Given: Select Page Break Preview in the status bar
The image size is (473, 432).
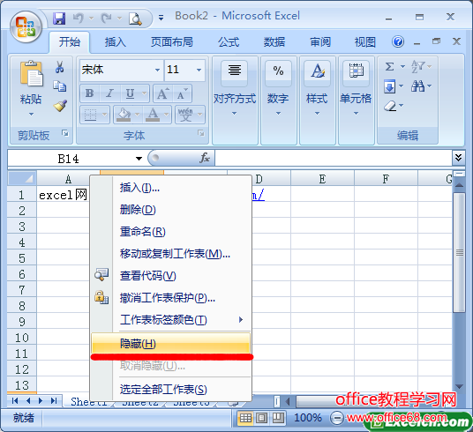Looking at the screenshot, I should [x=278, y=418].
